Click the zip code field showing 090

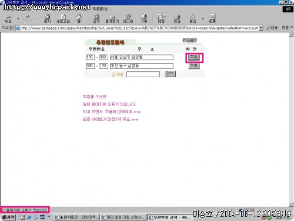click(x=103, y=57)
